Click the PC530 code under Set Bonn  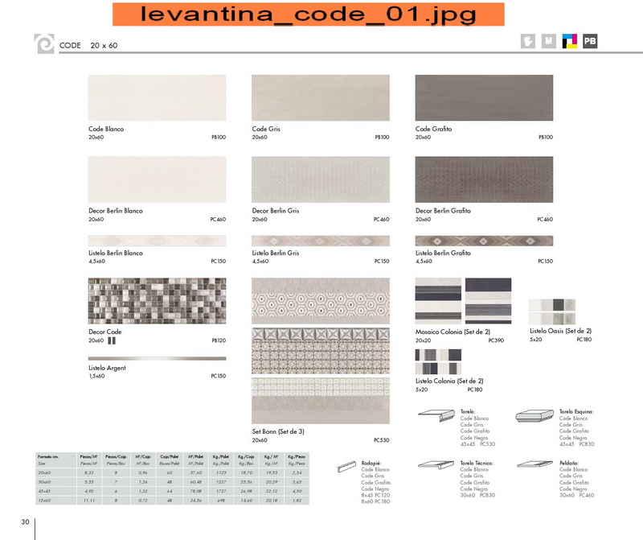[x=381, y=440]
